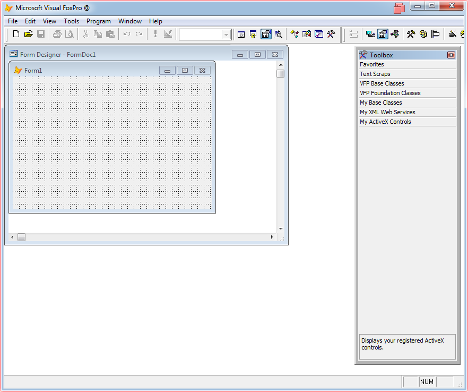Image resolution: width=468 pixels, height=392 pixels.
Task: Click the Save floppy disk icon
Action: click(41, 34)
